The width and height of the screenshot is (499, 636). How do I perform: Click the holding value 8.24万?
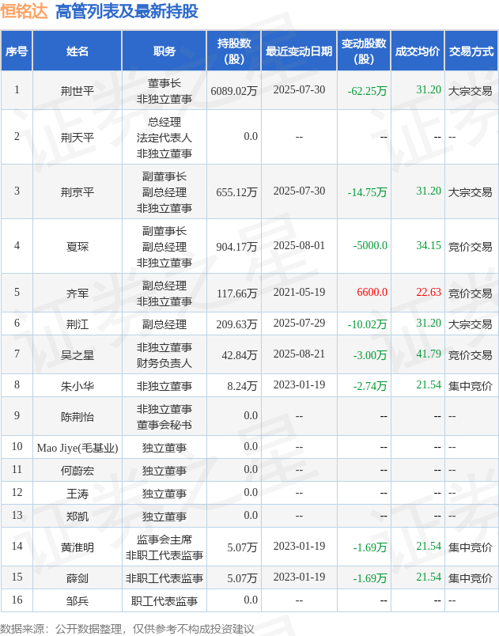(x=242, y=386)
